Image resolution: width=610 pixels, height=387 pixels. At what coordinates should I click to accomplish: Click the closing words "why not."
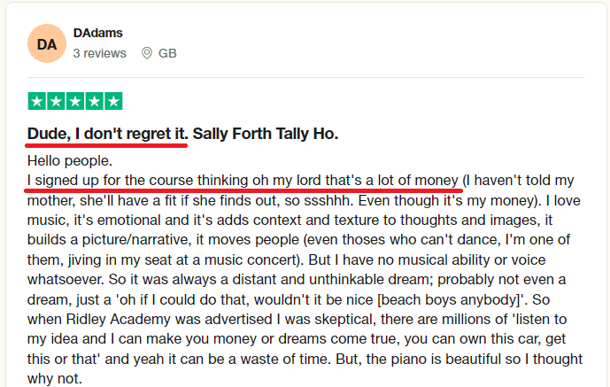(54, 376)
